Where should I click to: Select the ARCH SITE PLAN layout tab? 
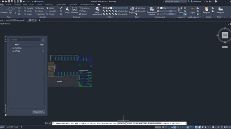coord(12,127)
